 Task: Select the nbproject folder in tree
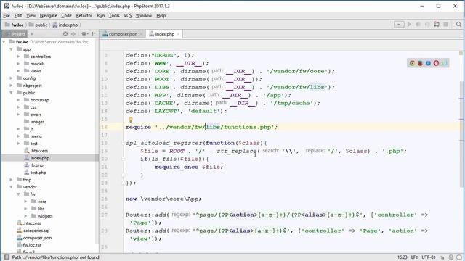tap(32, 86)
